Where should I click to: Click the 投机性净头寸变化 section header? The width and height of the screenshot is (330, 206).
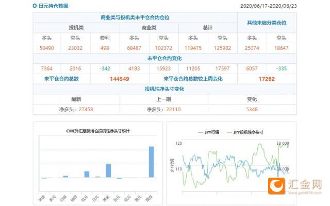point(164,89)
